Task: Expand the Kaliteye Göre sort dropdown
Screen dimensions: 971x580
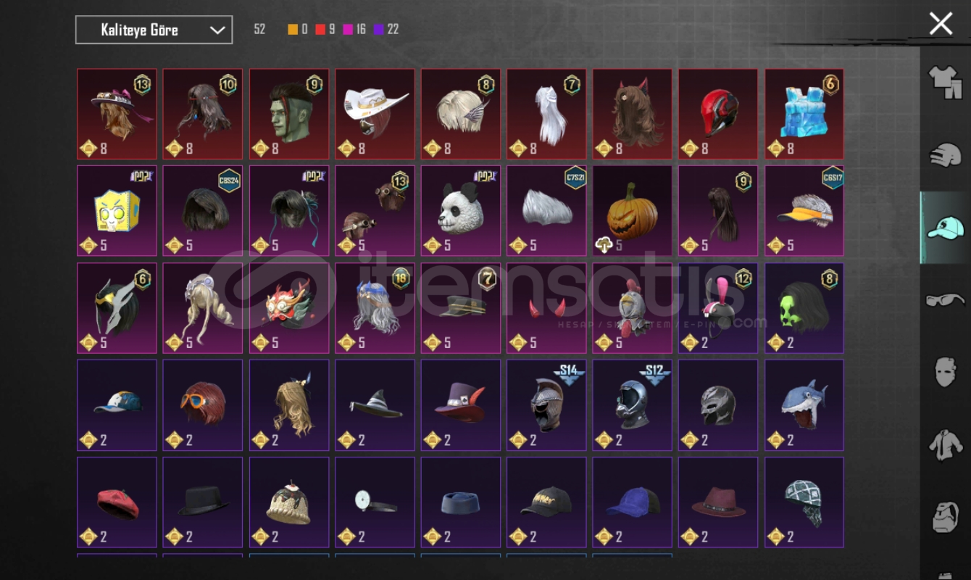Action: tap(154, 30)
